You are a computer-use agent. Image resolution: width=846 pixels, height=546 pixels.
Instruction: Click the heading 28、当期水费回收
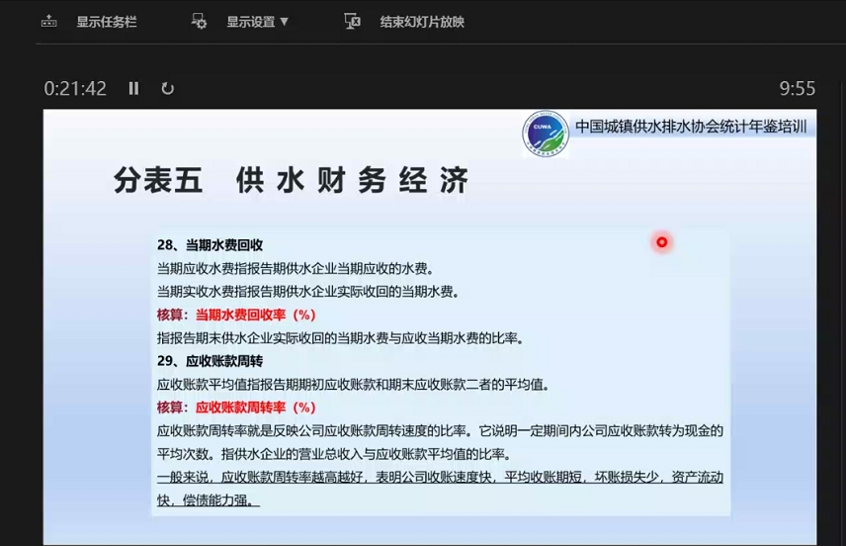point(210,245)
